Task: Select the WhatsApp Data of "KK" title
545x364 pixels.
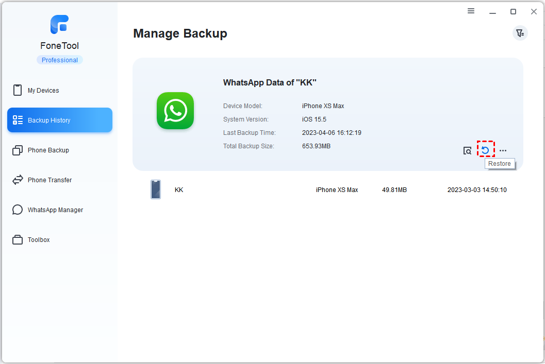Action: 269,83
